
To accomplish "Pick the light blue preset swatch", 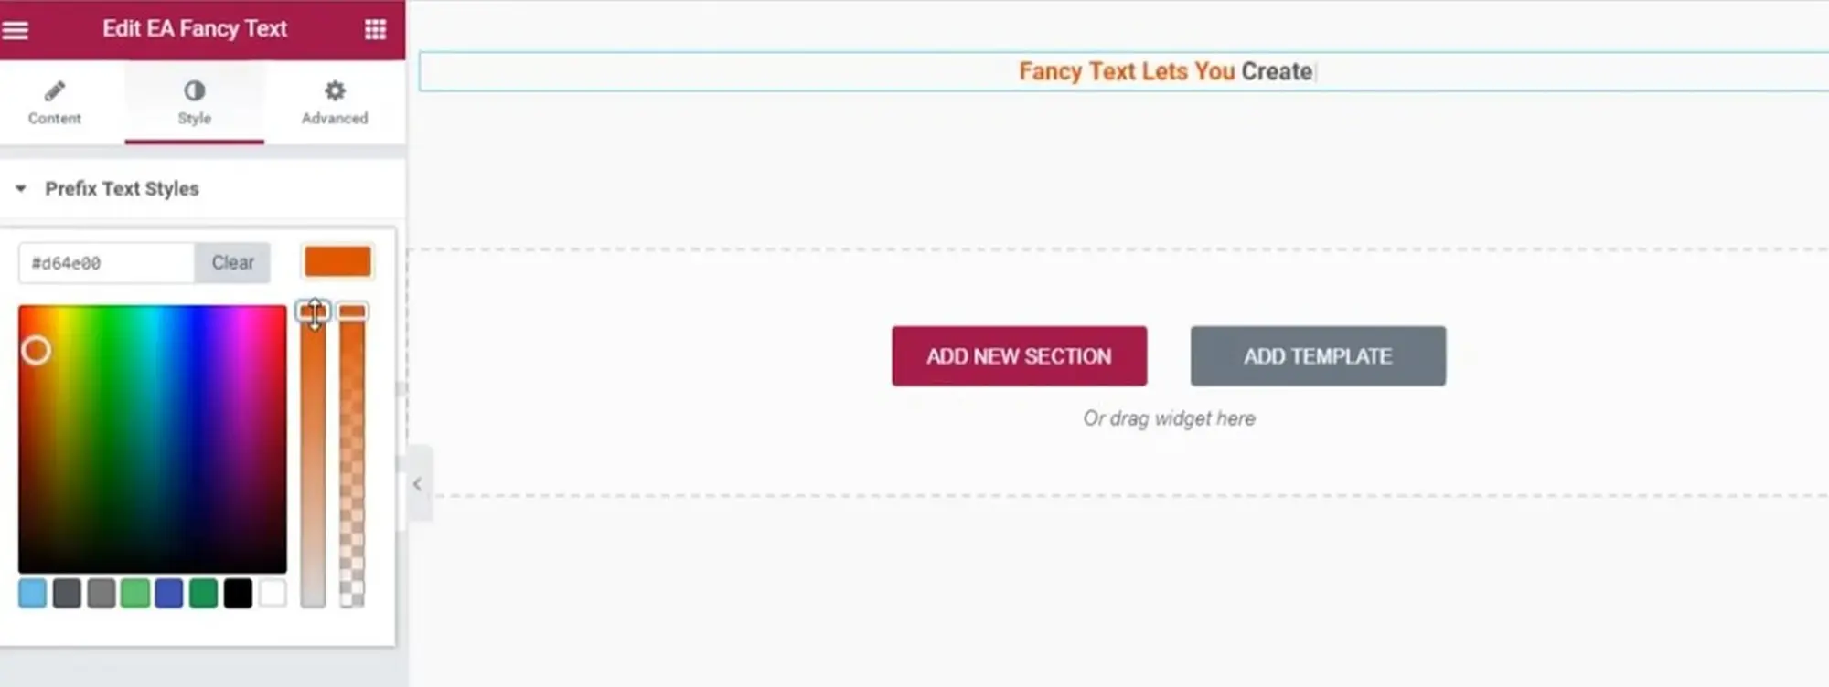I will [33, 594].
